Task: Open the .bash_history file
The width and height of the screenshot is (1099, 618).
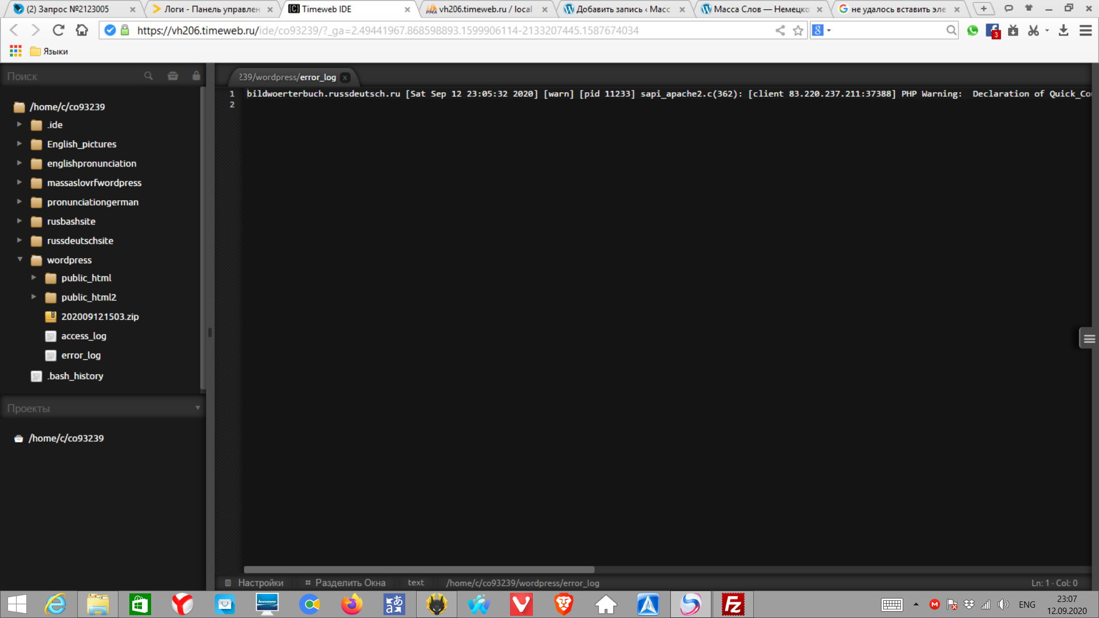Action: tap(75, 376)
